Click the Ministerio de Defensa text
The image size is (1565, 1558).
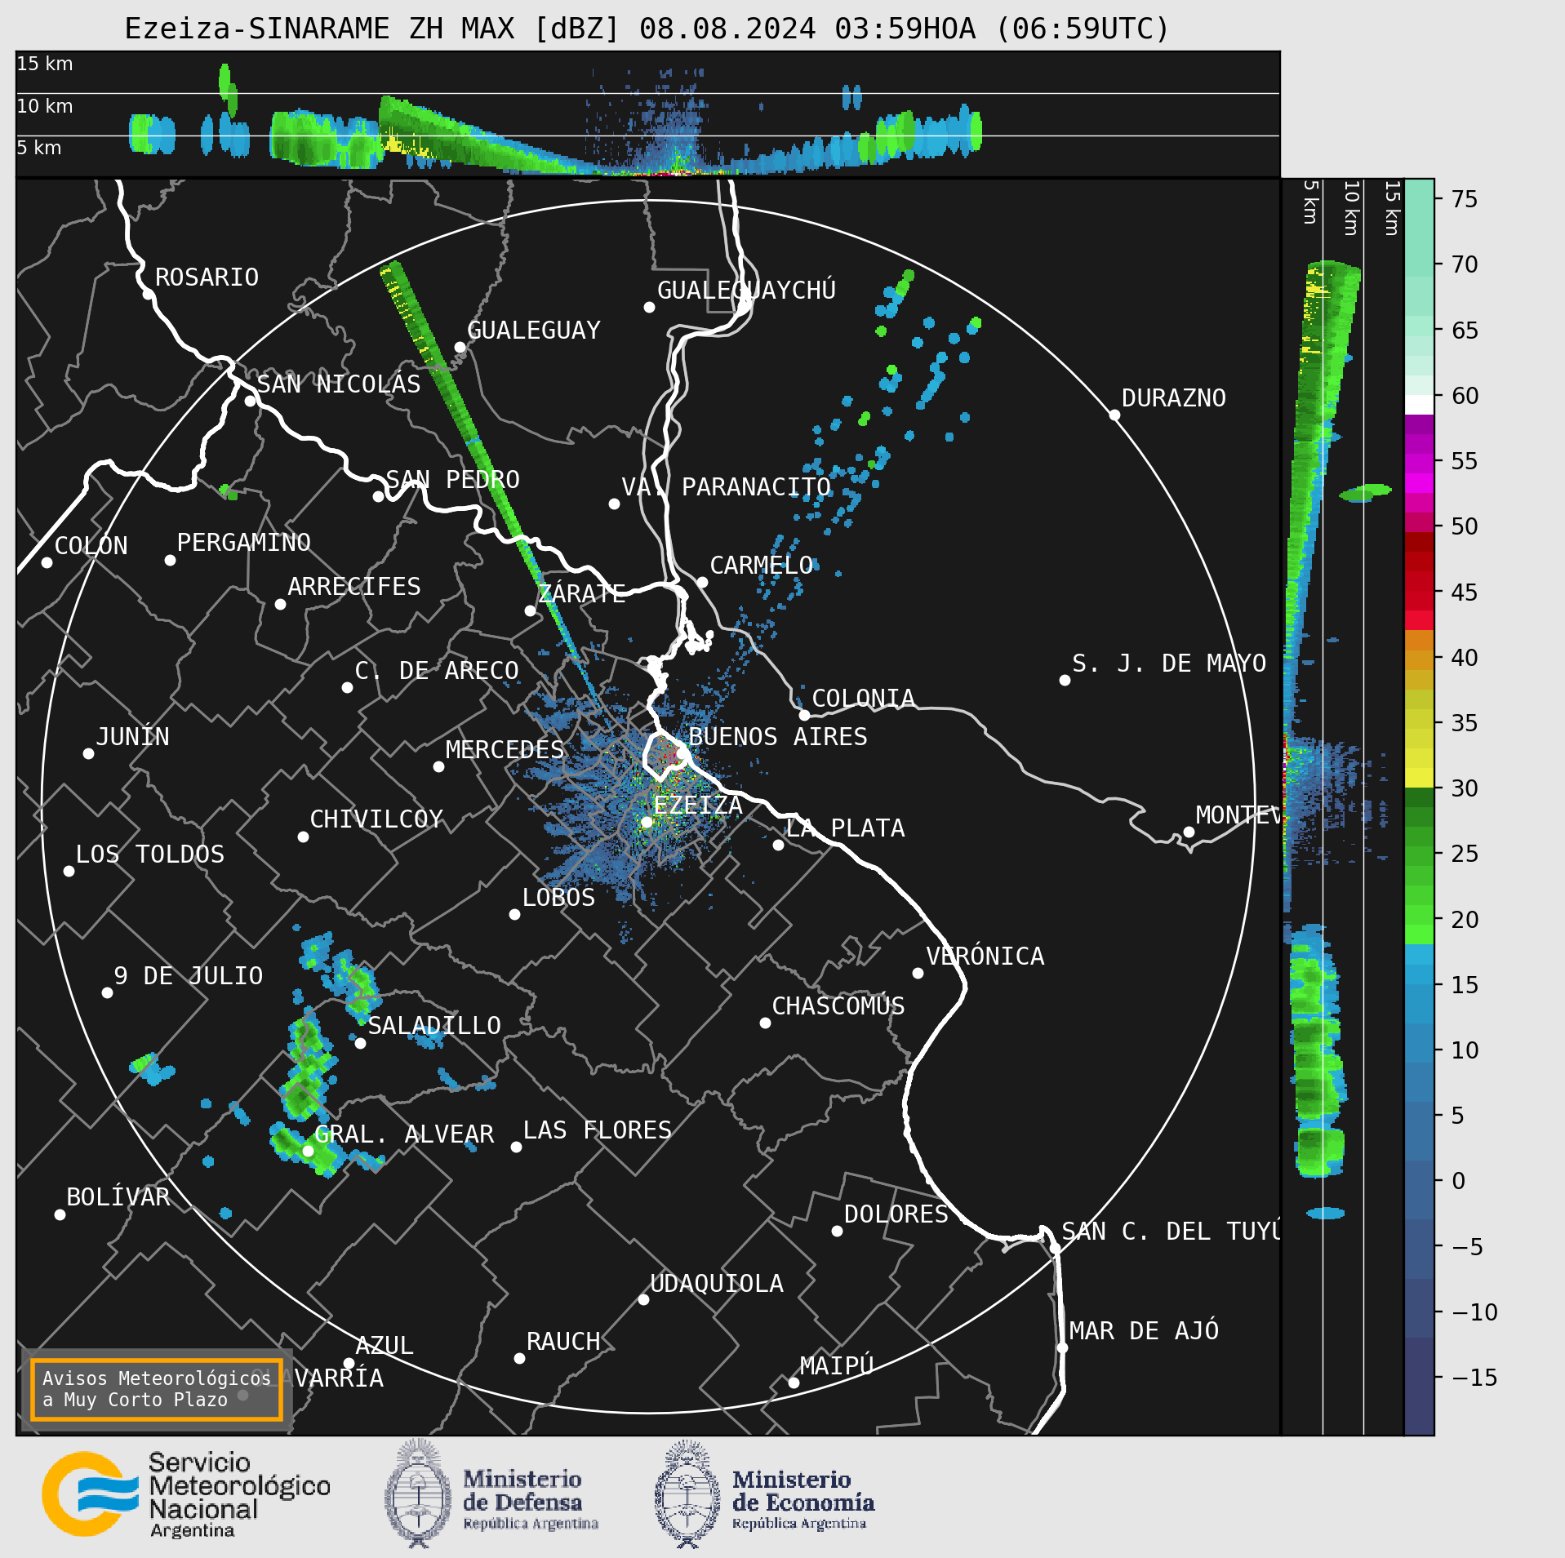(531, 1501)
